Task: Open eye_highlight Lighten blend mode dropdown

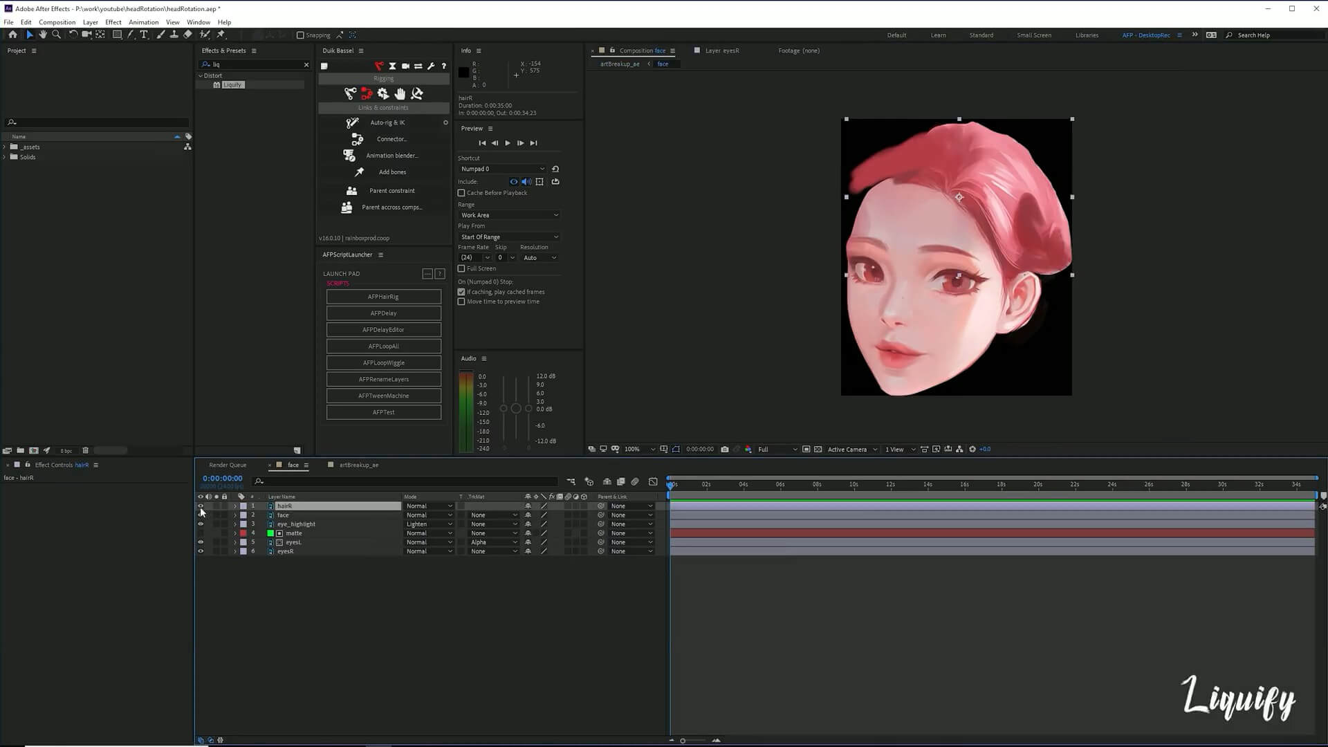Action: [x=429, y=524]
